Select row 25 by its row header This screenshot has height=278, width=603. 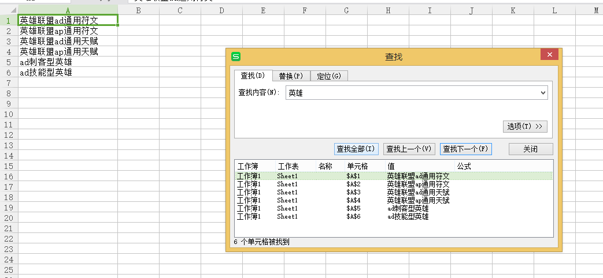tap(9, 270)
